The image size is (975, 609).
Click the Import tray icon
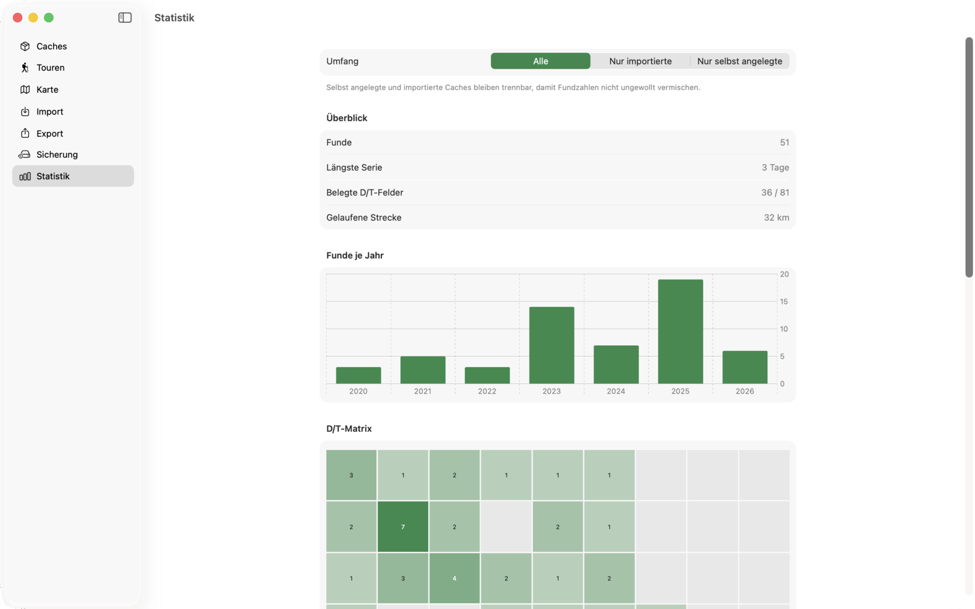click(25, 111)
